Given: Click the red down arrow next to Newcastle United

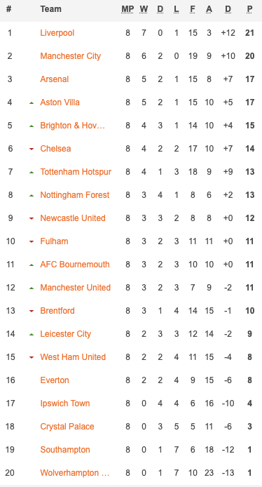Looking at the screenshot, I should coord(32,219).
